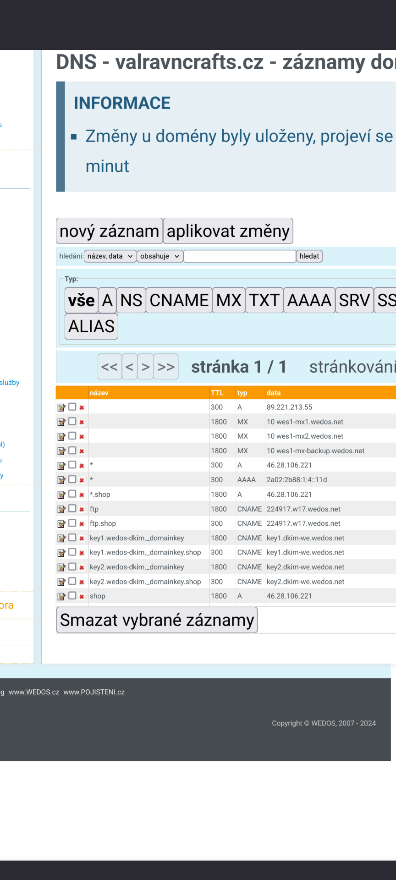The image size is (396, 880).
Task: Filter records by CNAME type
Action: [179, 301]
